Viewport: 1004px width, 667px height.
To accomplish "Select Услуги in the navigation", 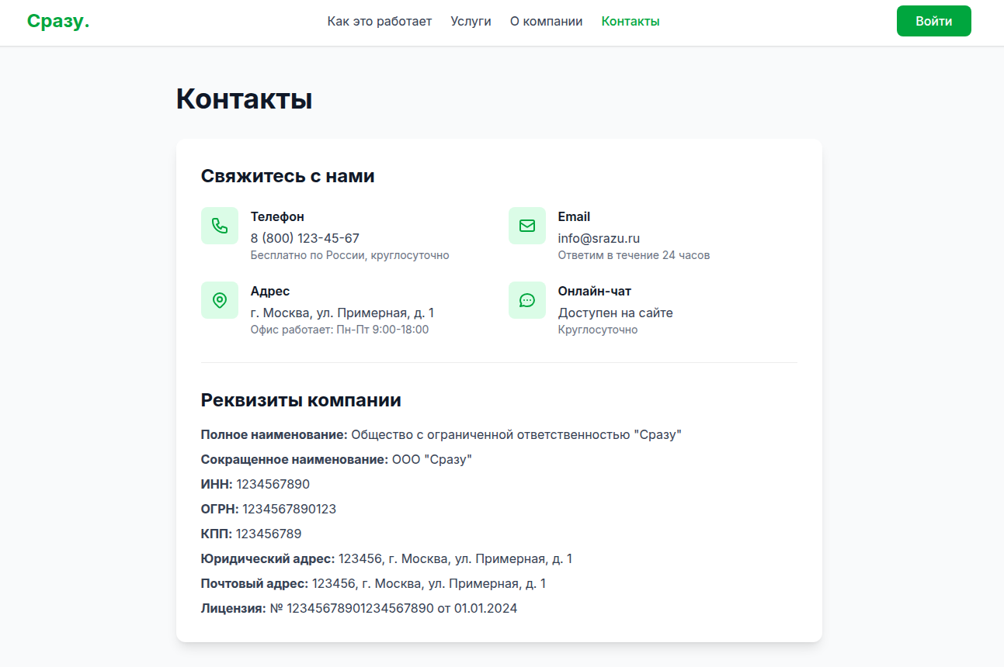I will pyautogui.click(x=471, y=21).
